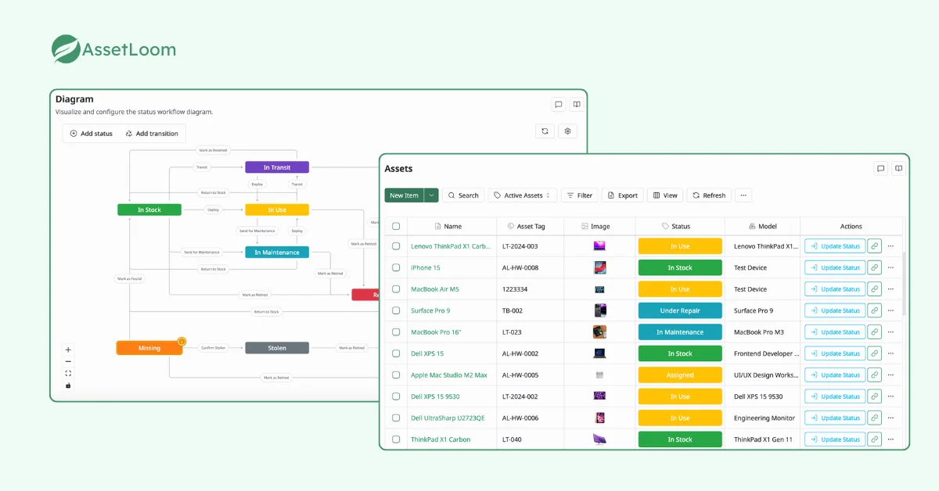Viewport: 939px width, 491px height.
Task: Open the Active Assets dropdown
Action: pos(523,195)
